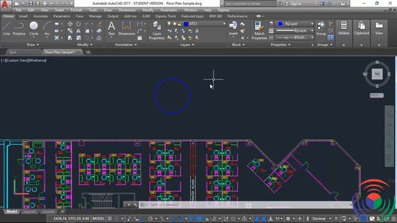This screenshot has height=223, width=397.
Task: Click the Stretch tool in Modify panel
Action: pyautogui.click(x=70, y=38)
